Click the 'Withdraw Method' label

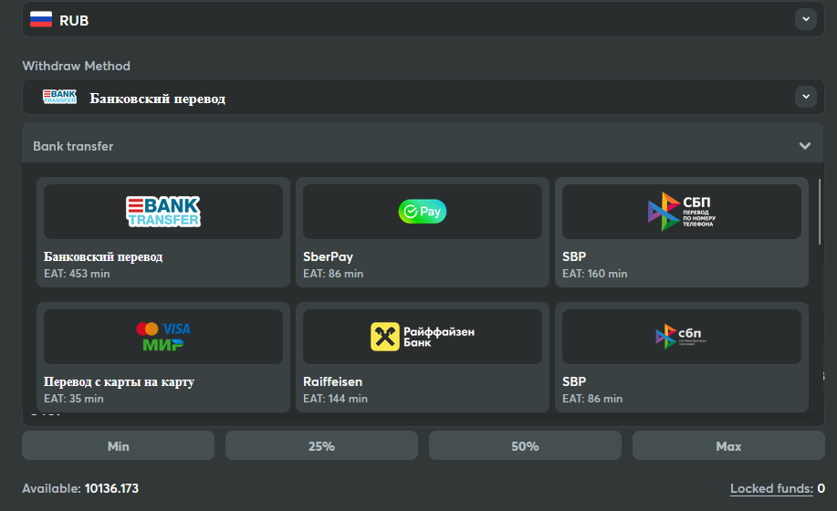point(77,66)
